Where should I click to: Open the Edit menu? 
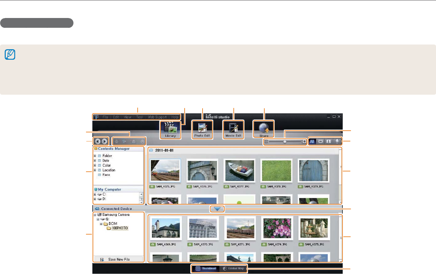[116, 117]
